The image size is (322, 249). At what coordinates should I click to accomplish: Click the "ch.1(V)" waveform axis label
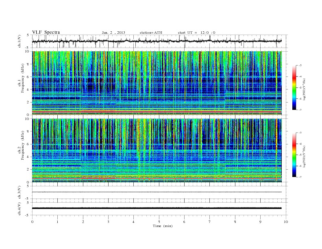[x=20, y=41]
